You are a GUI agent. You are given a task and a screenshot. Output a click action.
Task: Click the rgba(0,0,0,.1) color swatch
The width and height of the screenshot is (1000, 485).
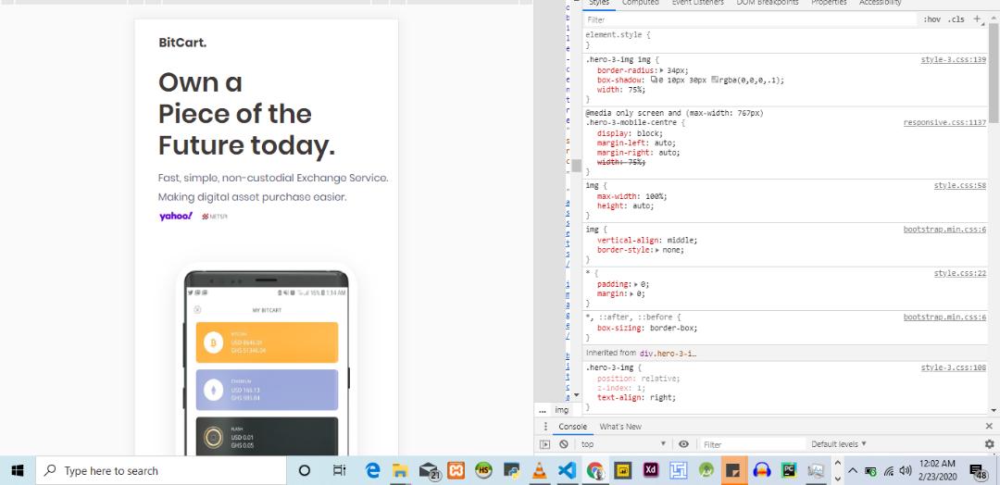714,81
